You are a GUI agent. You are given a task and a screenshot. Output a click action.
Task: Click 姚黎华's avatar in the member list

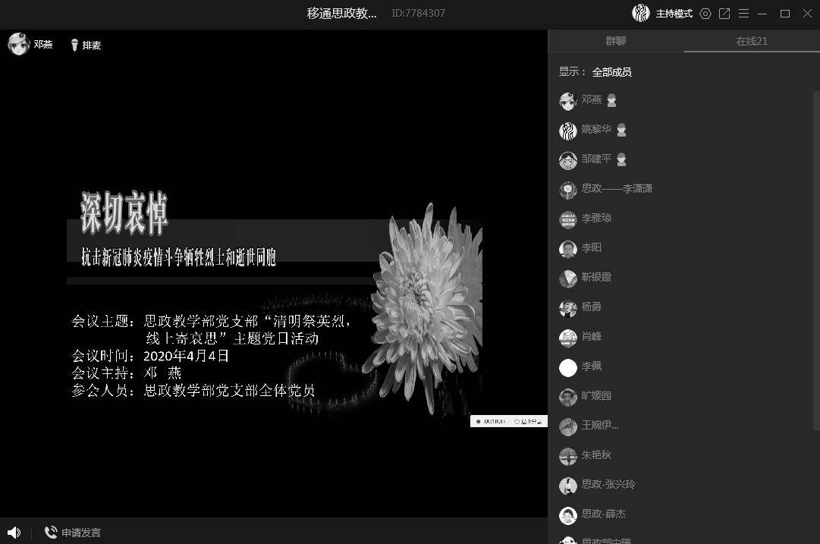(568, 130)
